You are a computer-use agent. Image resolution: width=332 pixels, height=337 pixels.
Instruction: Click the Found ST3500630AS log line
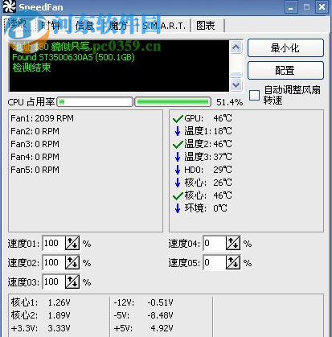(x=73, y=57)
